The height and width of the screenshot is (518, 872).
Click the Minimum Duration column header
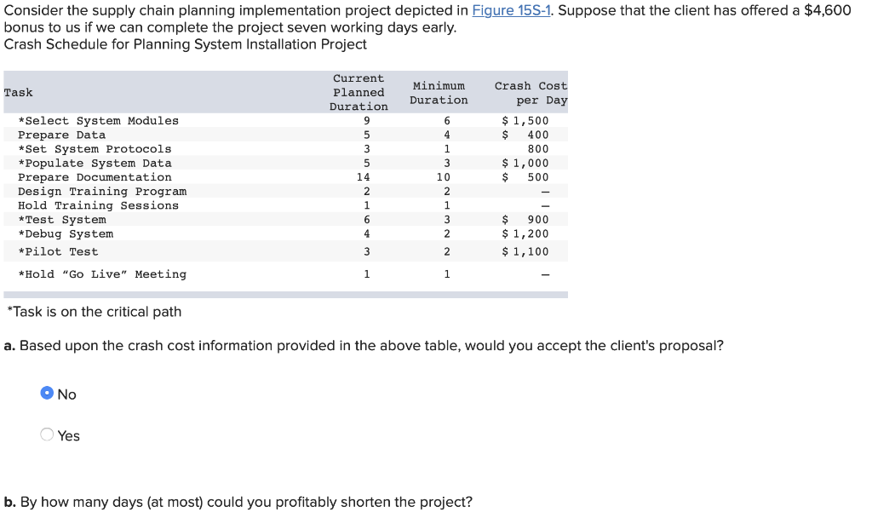(x=439, y=93)
